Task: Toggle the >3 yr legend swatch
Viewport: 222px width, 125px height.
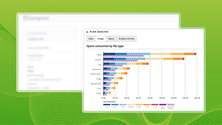Action: (107, 104)
